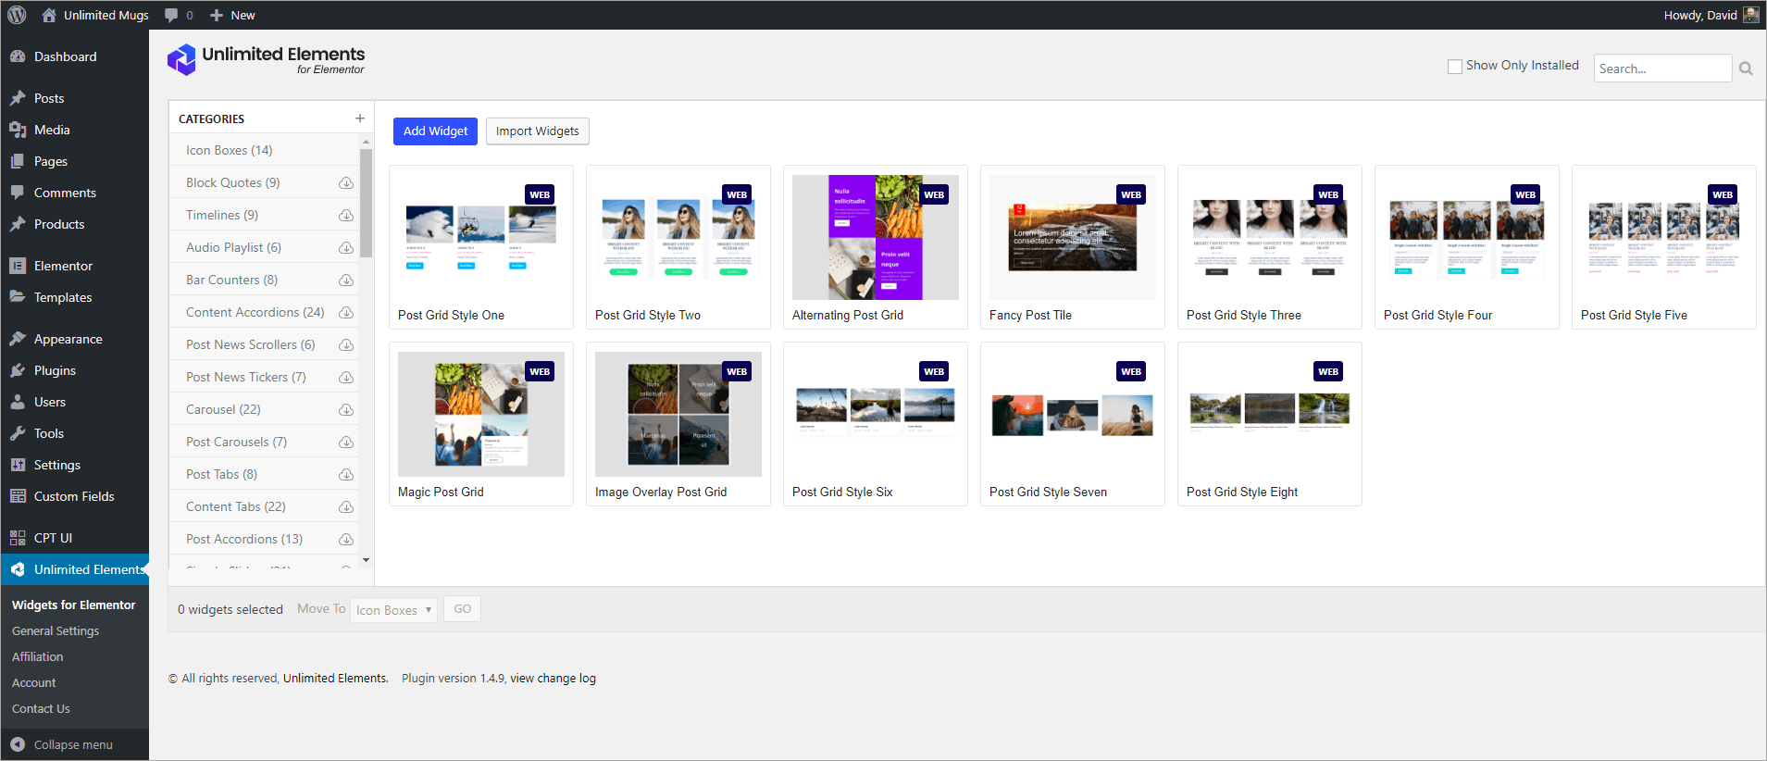Open Custom Fields menu

[x=74, y=496]
